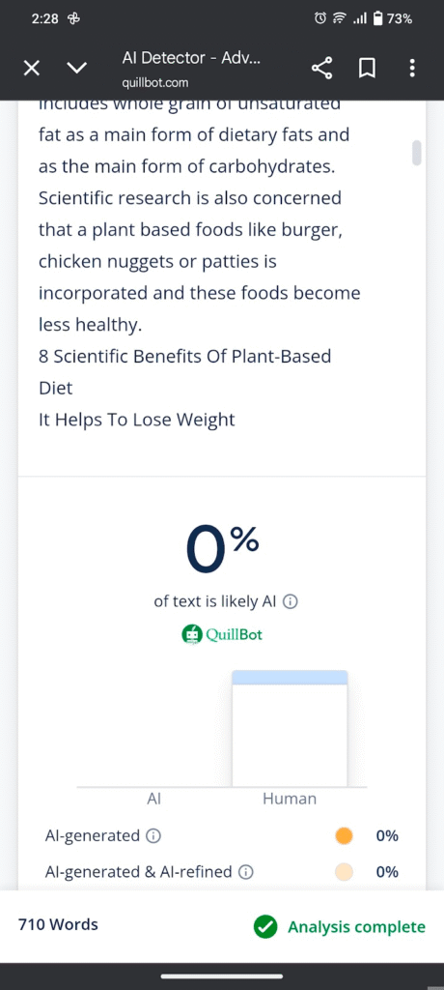The width and height of the screenshot is (444, 990).
Task: Tap the info icon beside 'of text is likely AI'
Action: click(290, 602)
